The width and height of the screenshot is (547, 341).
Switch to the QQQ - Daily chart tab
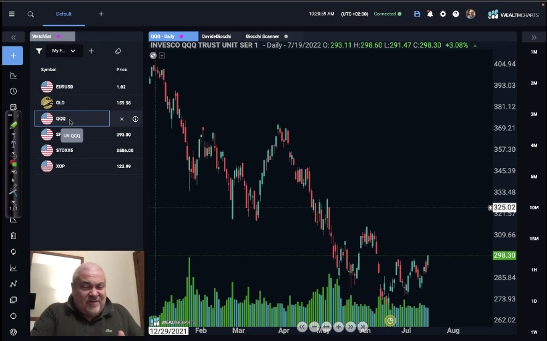click(173, 36)
